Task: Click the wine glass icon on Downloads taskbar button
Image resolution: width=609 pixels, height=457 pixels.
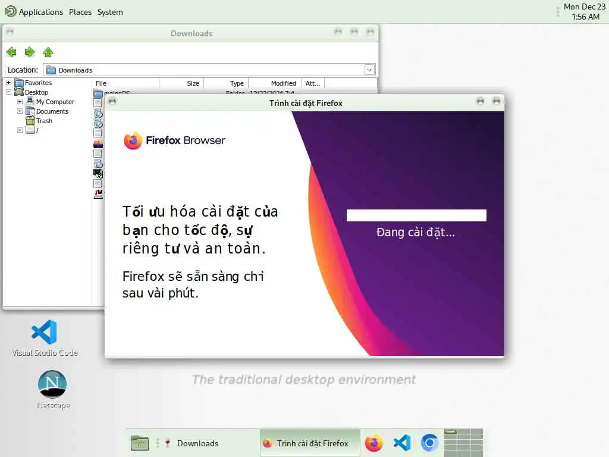Action: (x=168, y=443)
